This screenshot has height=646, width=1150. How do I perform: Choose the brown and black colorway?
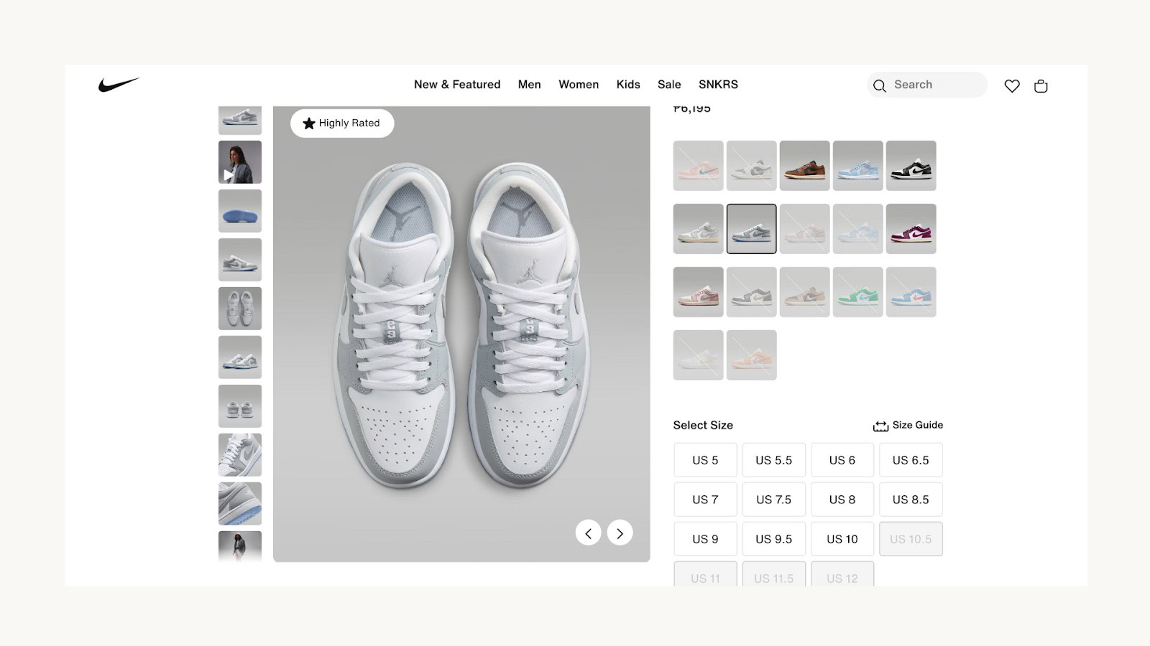tap(805, 166)
